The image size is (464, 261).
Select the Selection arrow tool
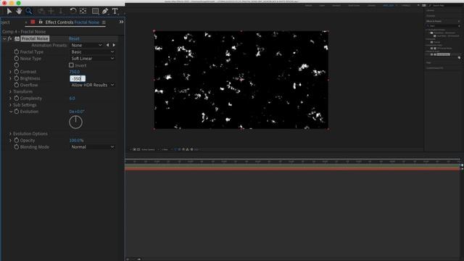9,12
